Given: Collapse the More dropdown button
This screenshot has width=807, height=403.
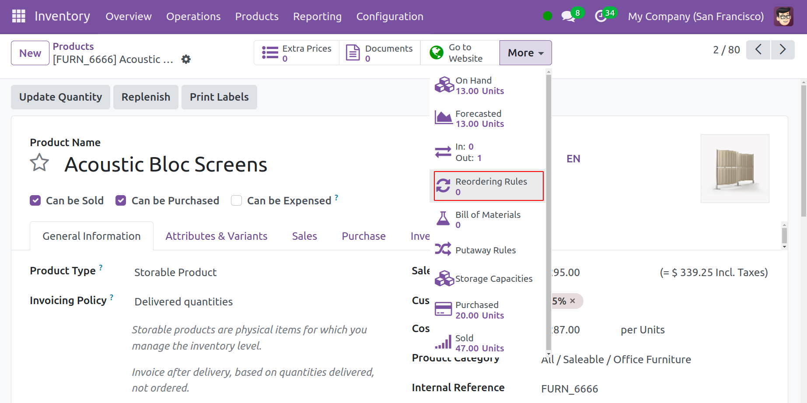Looking at the screenshot, I should 525,53.
